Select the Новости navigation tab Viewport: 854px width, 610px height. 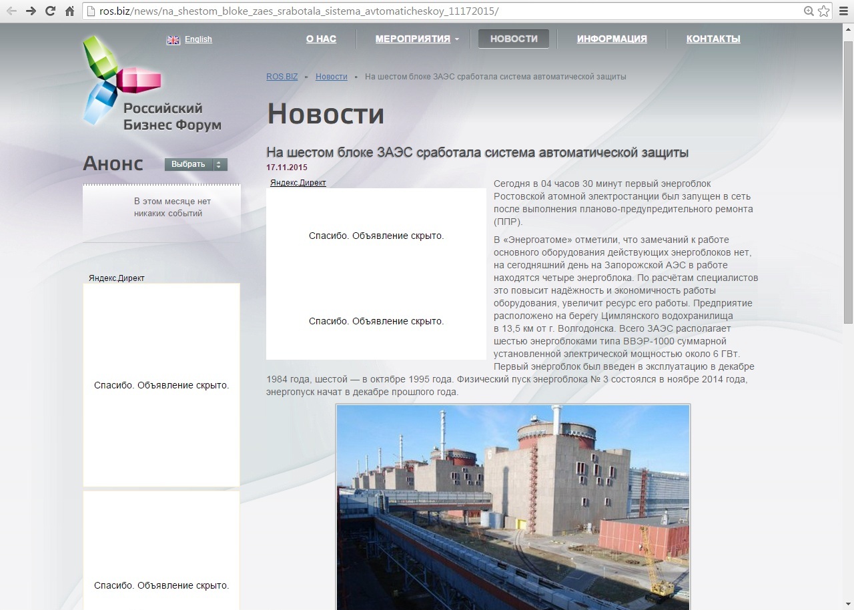click(x=513, y=39)
